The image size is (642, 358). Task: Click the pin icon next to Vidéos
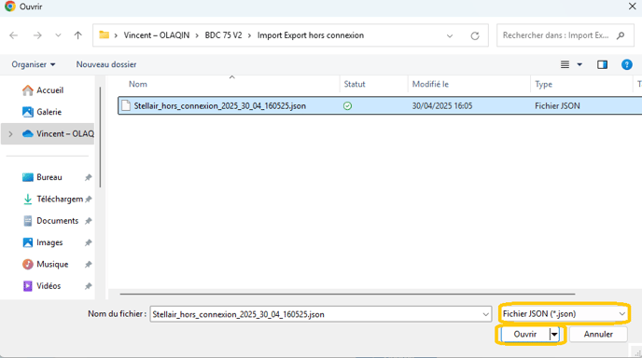click(88, 286)
